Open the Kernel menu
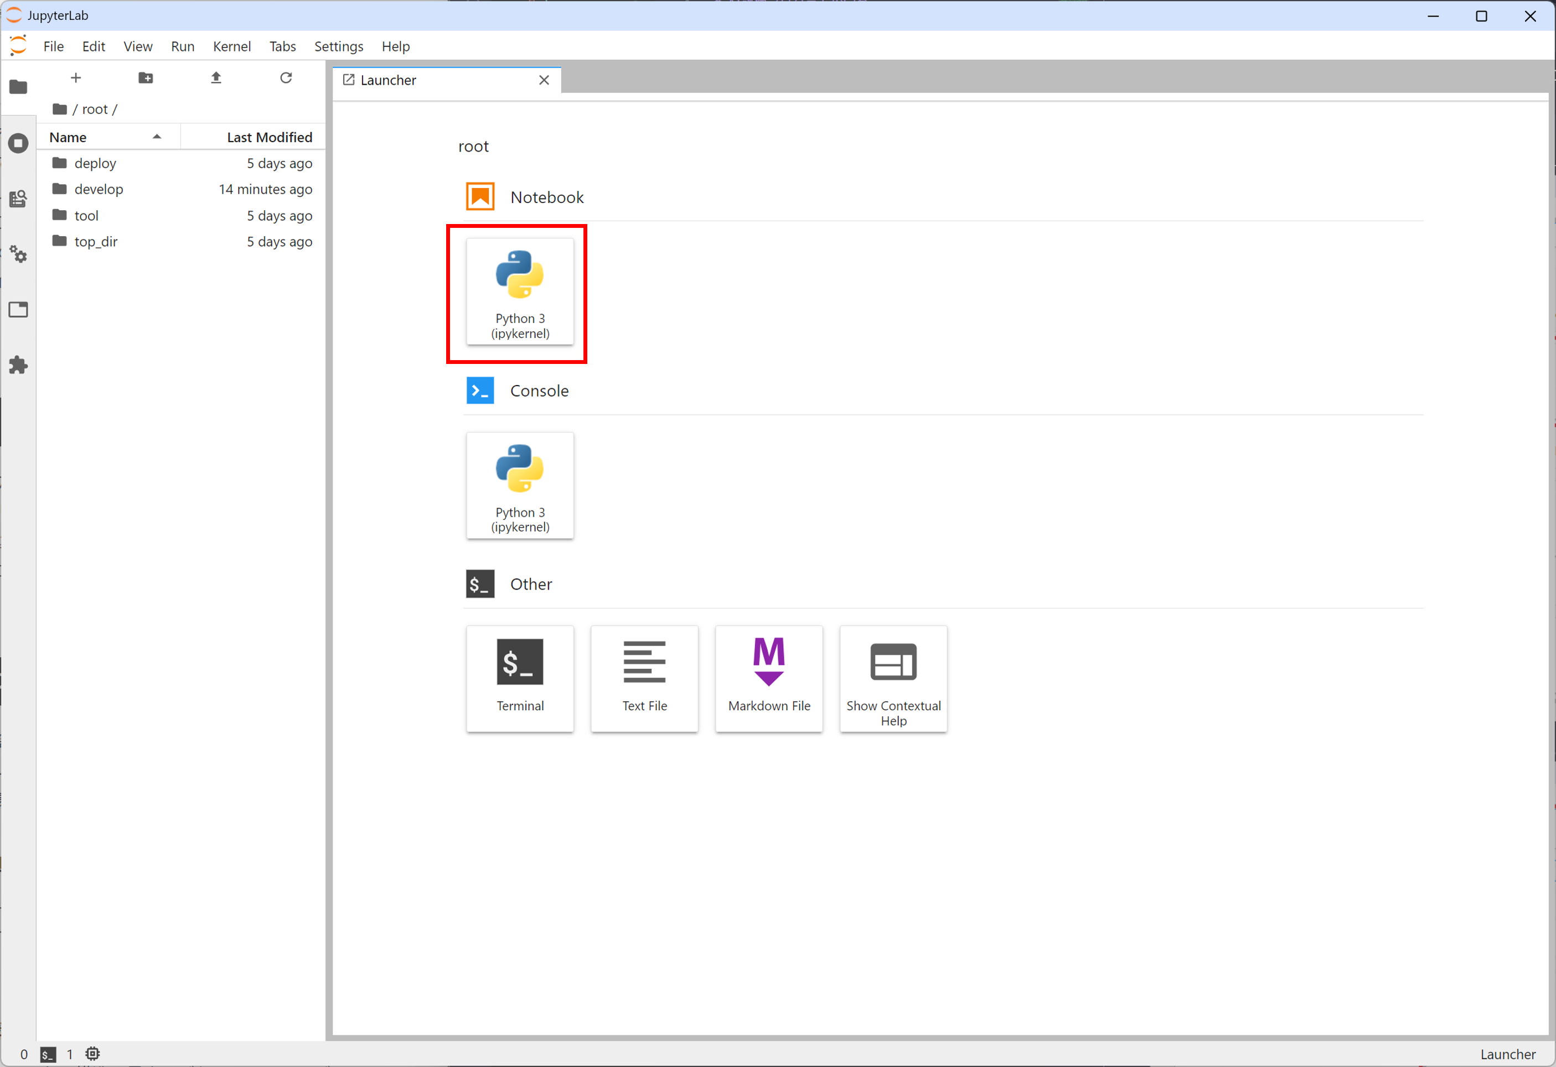The width and height of the screenshot is (1556, 1067). (232, 46)
